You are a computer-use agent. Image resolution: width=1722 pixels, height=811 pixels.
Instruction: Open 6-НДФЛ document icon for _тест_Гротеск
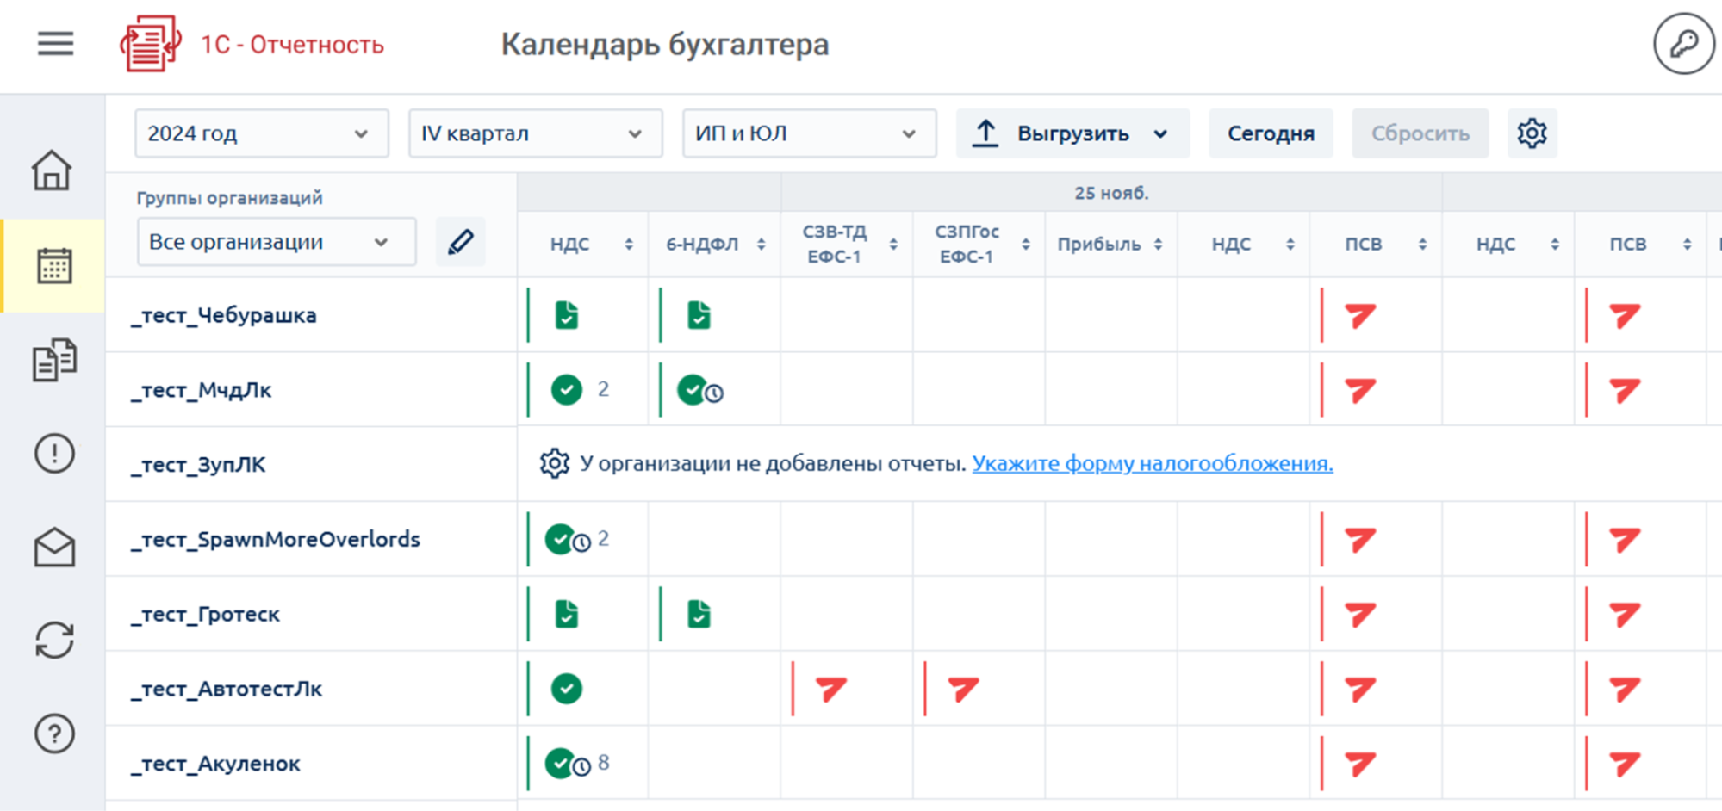tap(699, 615)
